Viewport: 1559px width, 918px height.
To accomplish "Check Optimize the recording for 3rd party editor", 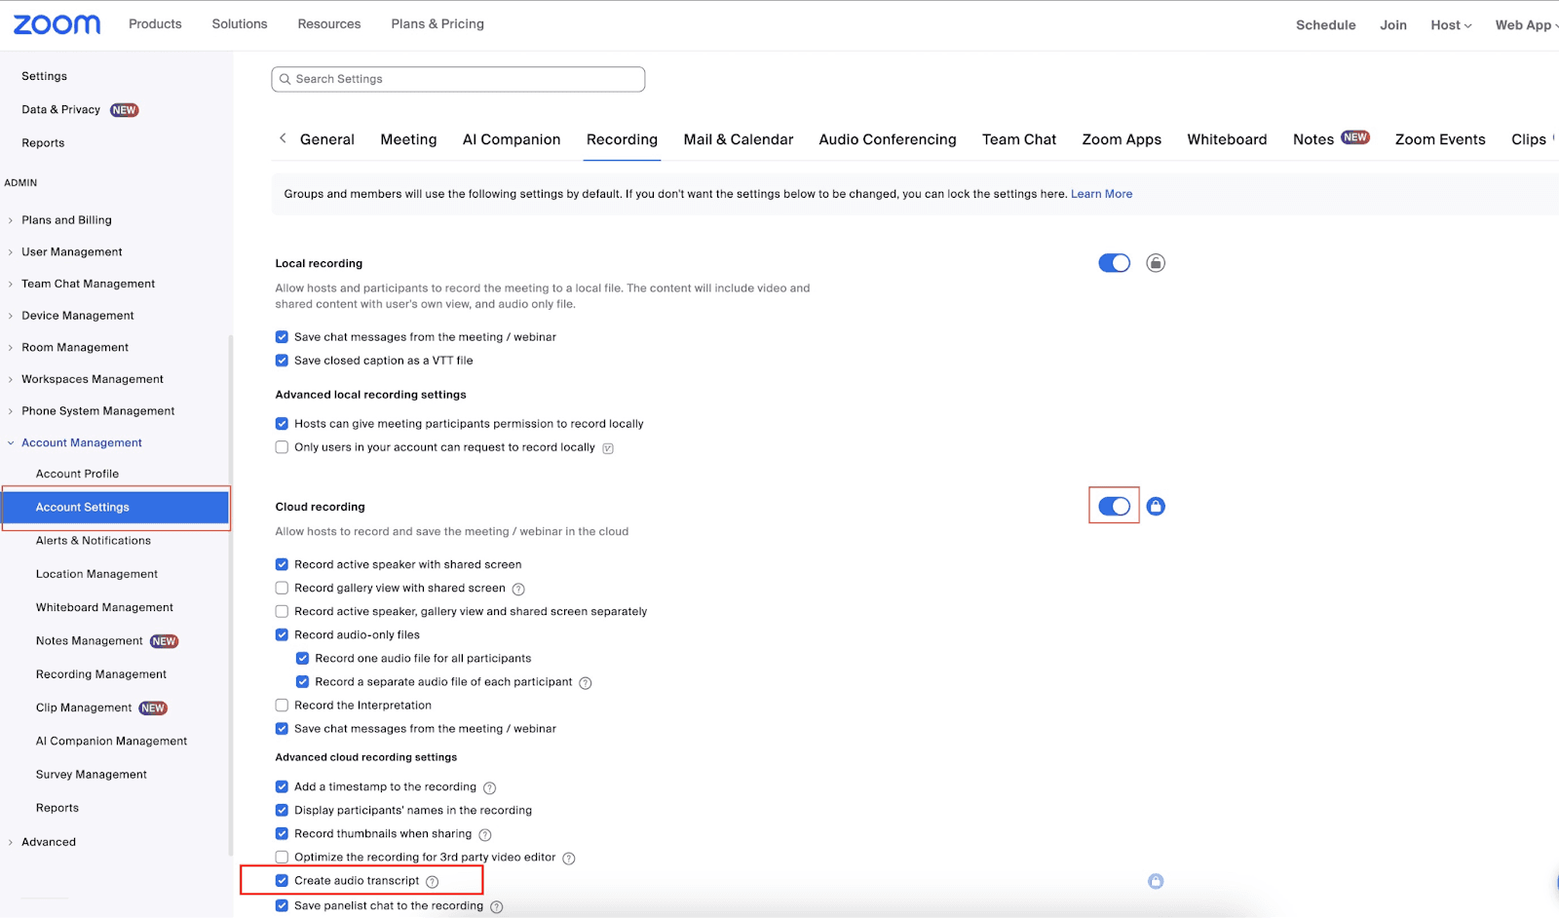I will 282,857.
